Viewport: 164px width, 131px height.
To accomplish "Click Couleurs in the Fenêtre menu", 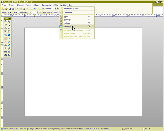I will [67, 26].
